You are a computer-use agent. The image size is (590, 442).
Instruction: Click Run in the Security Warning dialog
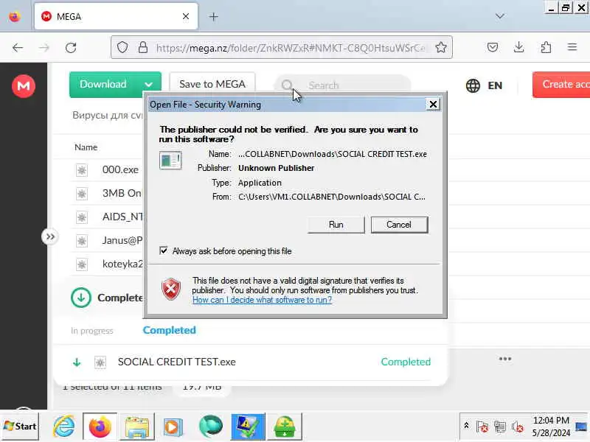336,225
